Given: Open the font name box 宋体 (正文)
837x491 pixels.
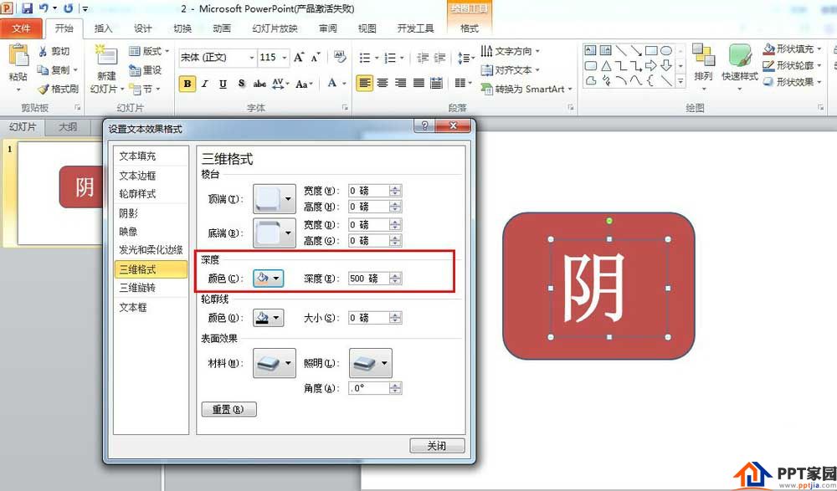Looking at the screenshot, I should coord(218,57).
